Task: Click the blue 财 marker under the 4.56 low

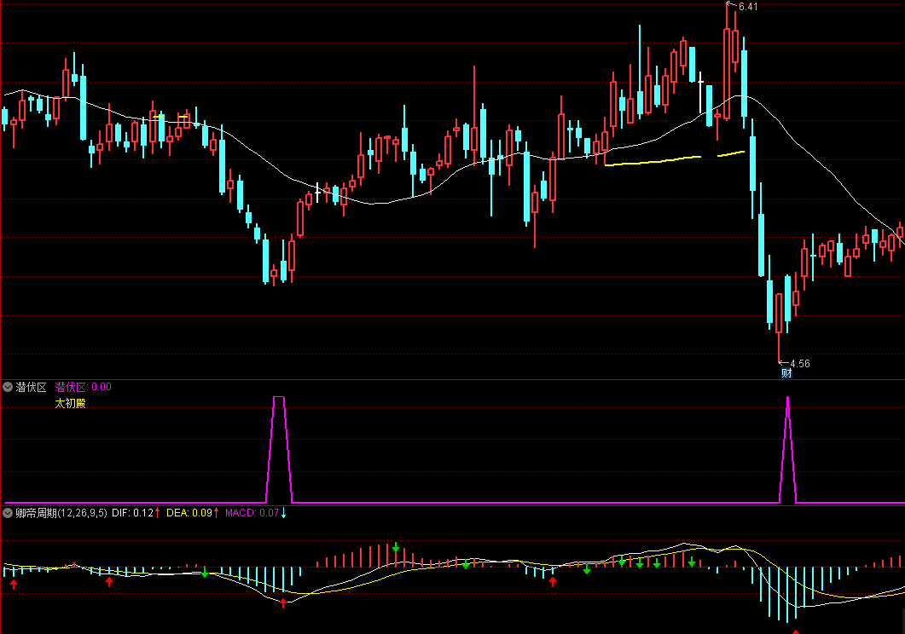Action: pyautogui.click(x=786, y=373)
